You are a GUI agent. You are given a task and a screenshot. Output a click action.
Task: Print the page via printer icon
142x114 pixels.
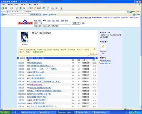(x=52, y=8)
